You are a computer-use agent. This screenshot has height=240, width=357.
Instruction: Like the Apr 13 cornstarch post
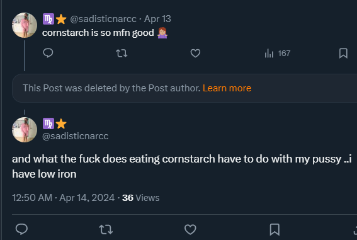195,54
